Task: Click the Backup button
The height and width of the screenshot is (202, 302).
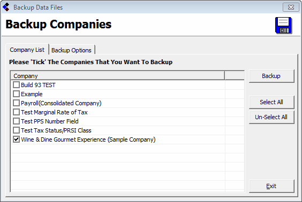Action: click(271, 76)
